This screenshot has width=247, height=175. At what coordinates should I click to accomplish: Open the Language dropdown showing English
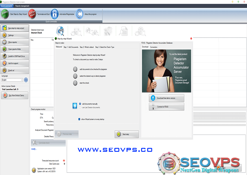click(x=12, y=80)
